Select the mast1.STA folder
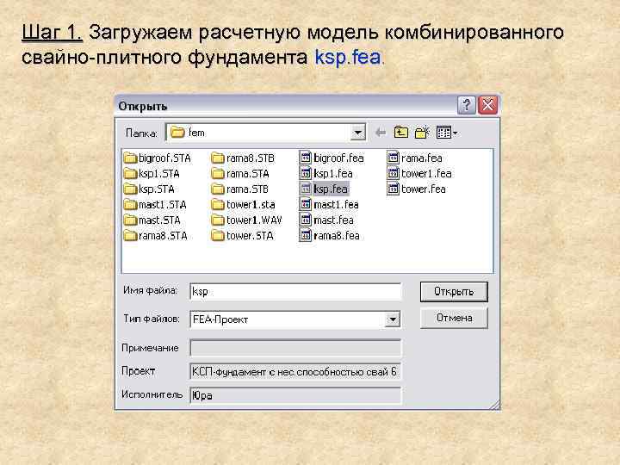620x465 pixels. pos(155,205)
